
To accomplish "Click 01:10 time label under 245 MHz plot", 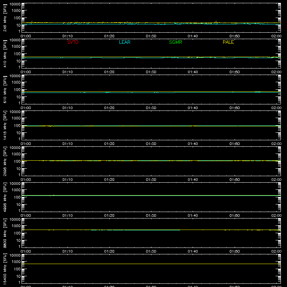I will pyautogui.click(x=67, y=36).
